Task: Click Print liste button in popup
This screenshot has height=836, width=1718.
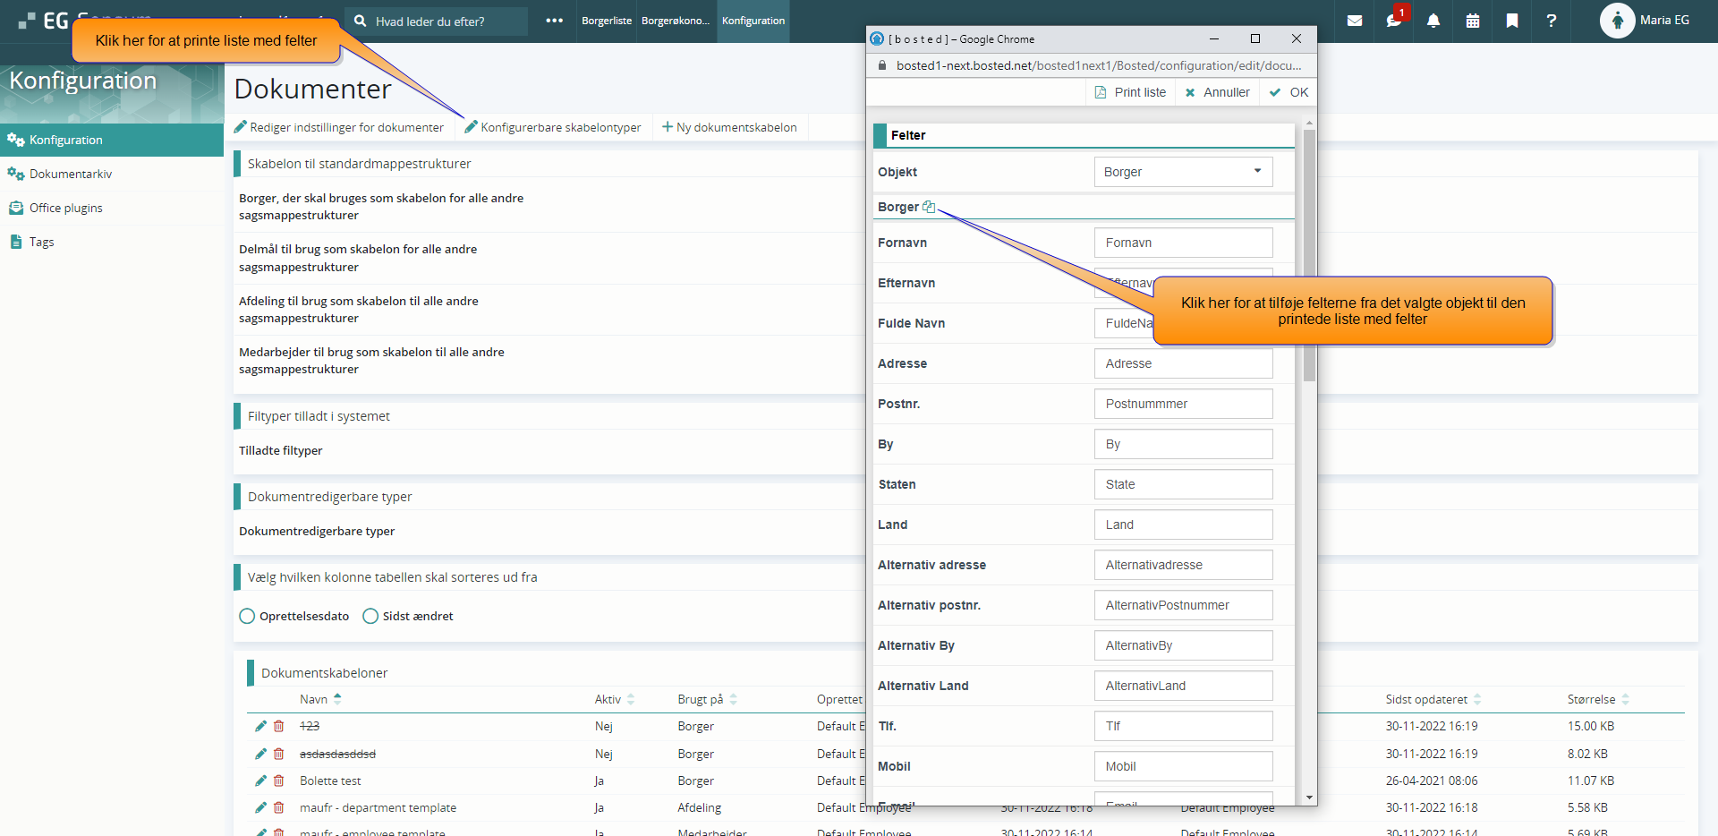Action: pyautogui.click(x=1131, y=92)
